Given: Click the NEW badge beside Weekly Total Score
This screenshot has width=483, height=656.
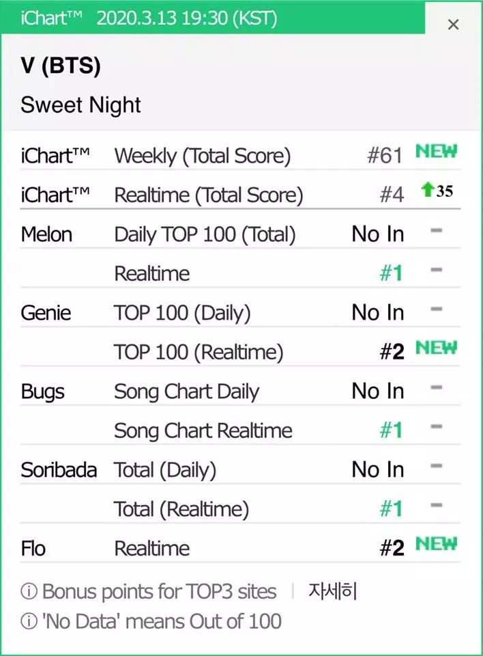Looking at the screenshot, I should [436, 151].
